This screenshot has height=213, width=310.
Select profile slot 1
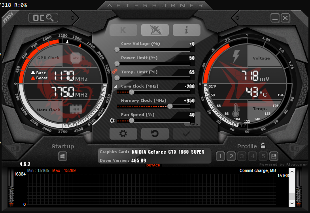[x=221, y=156]
